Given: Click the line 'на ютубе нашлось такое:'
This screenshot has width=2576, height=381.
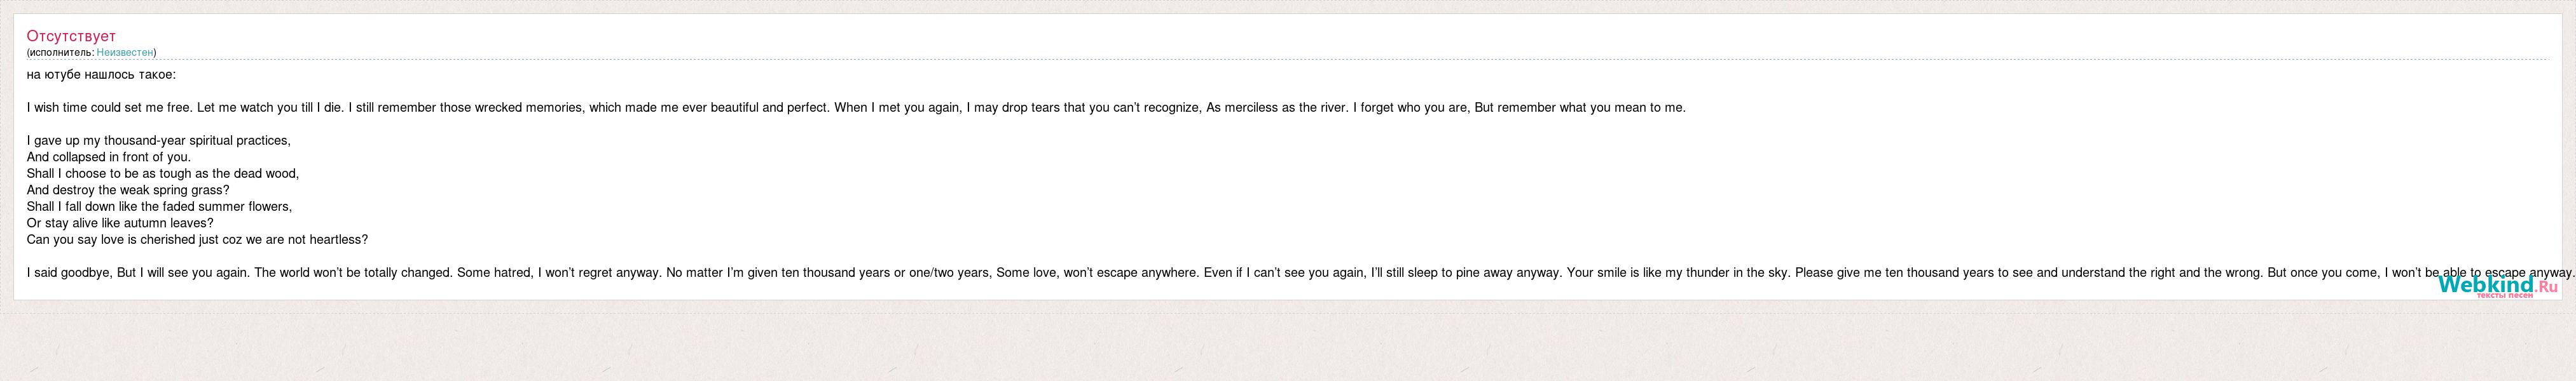Looking at the screenshot, I should (x=101, y=75).
